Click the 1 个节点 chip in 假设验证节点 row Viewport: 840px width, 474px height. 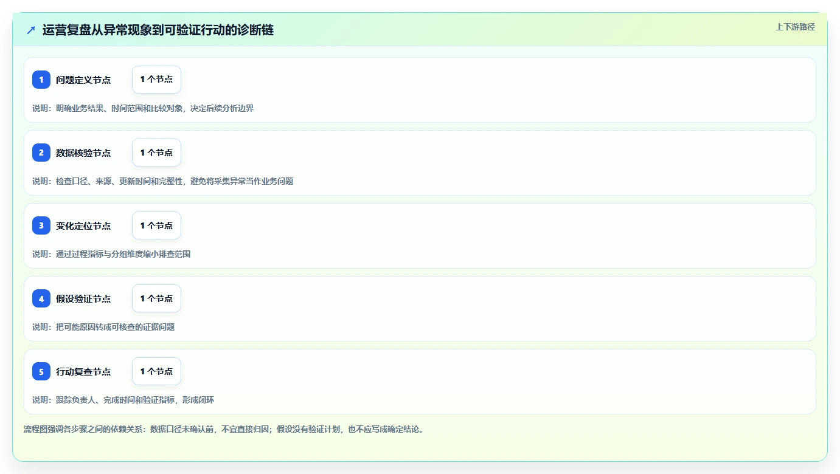click(156, 298)
